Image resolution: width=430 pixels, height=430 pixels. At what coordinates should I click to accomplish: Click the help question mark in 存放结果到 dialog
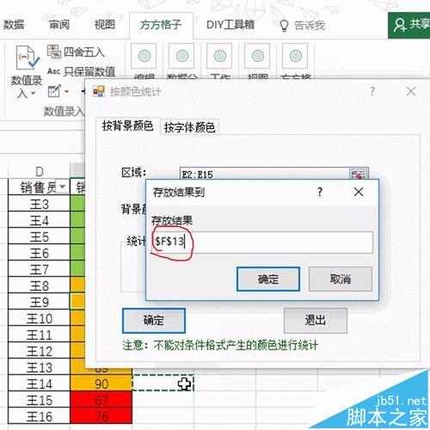pyautogui.click(x=320, y=192)
